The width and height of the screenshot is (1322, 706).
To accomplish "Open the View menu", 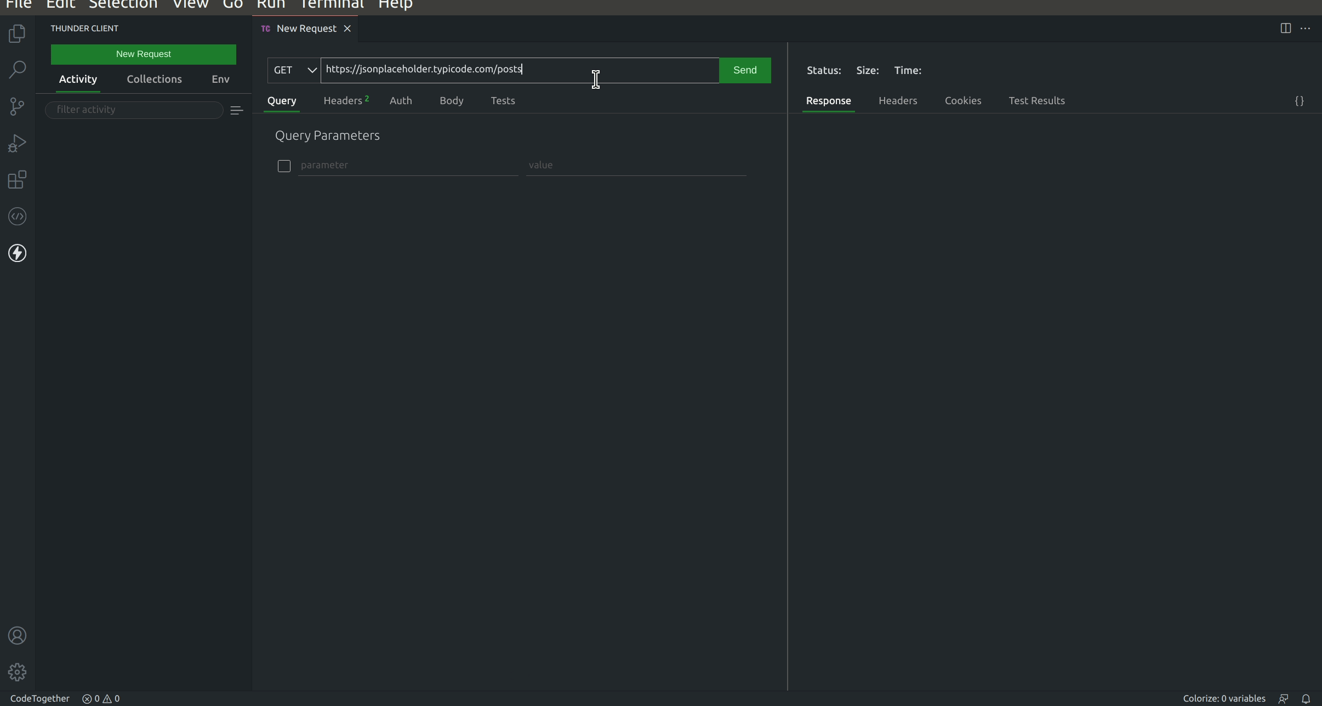I will (x=190, y=4).
